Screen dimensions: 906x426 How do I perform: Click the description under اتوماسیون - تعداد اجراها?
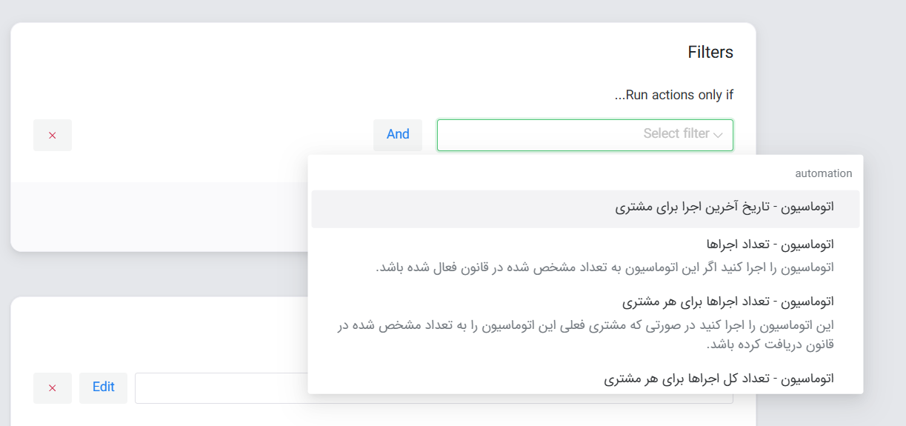point(604,267)
